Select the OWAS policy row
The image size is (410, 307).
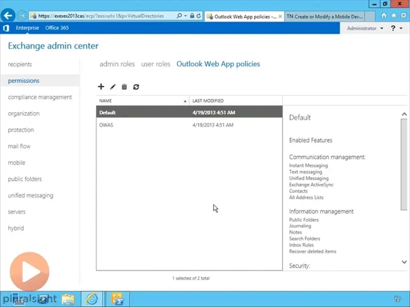point(189,125)
